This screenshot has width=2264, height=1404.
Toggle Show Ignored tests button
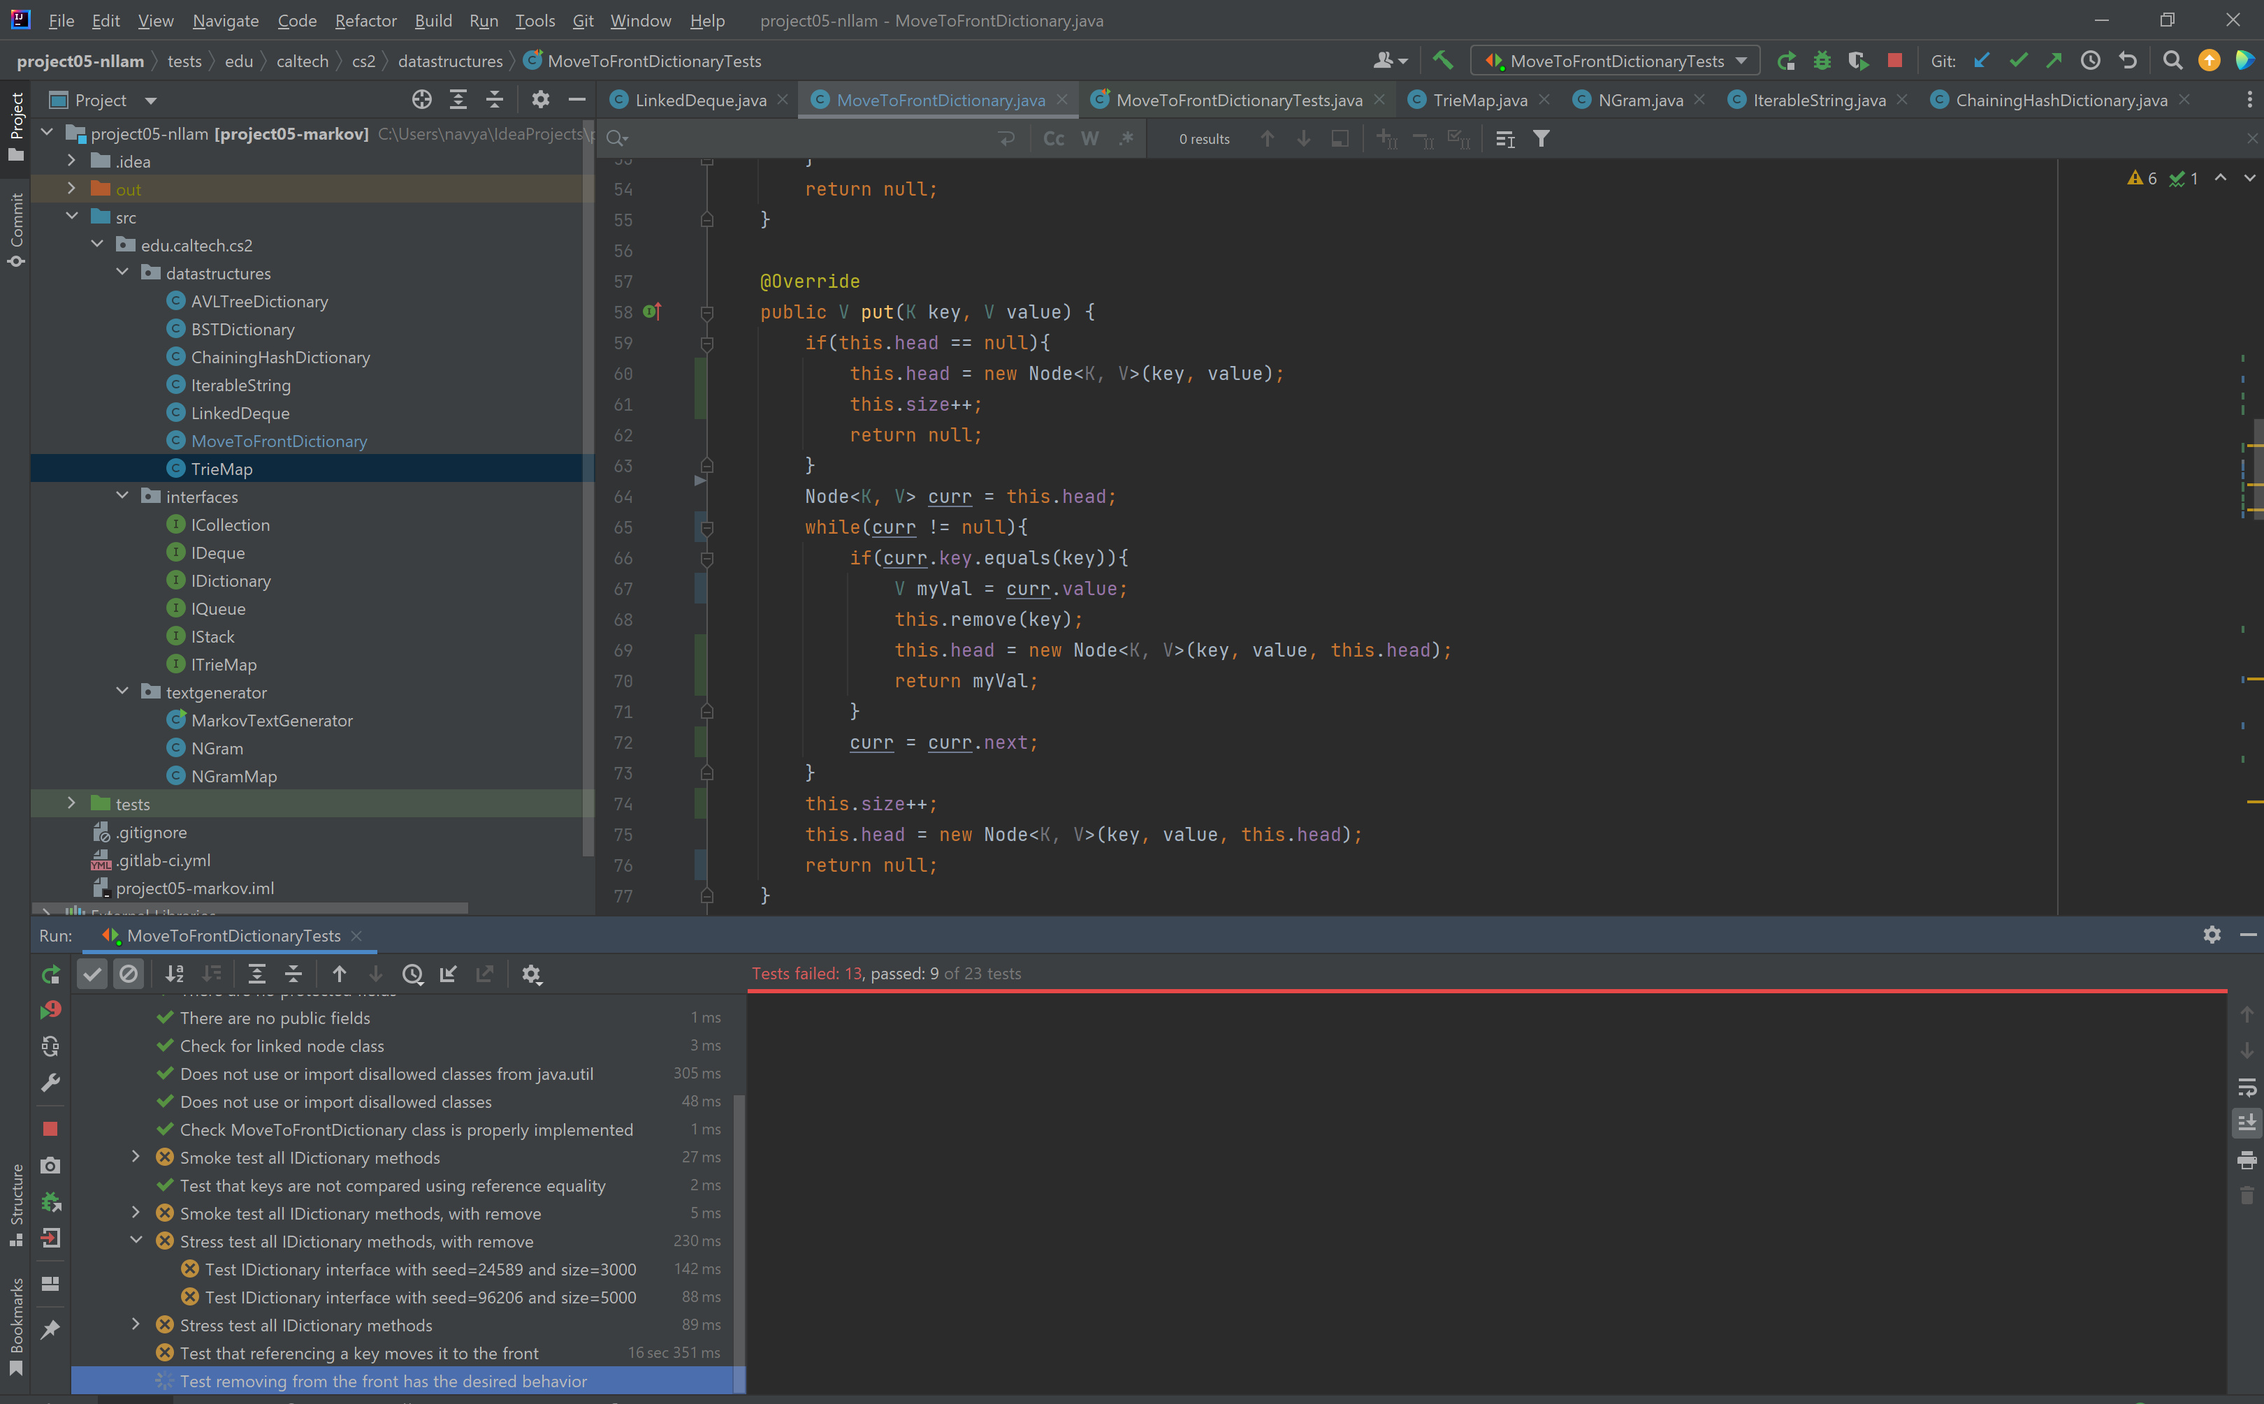(x=128, y=973)
